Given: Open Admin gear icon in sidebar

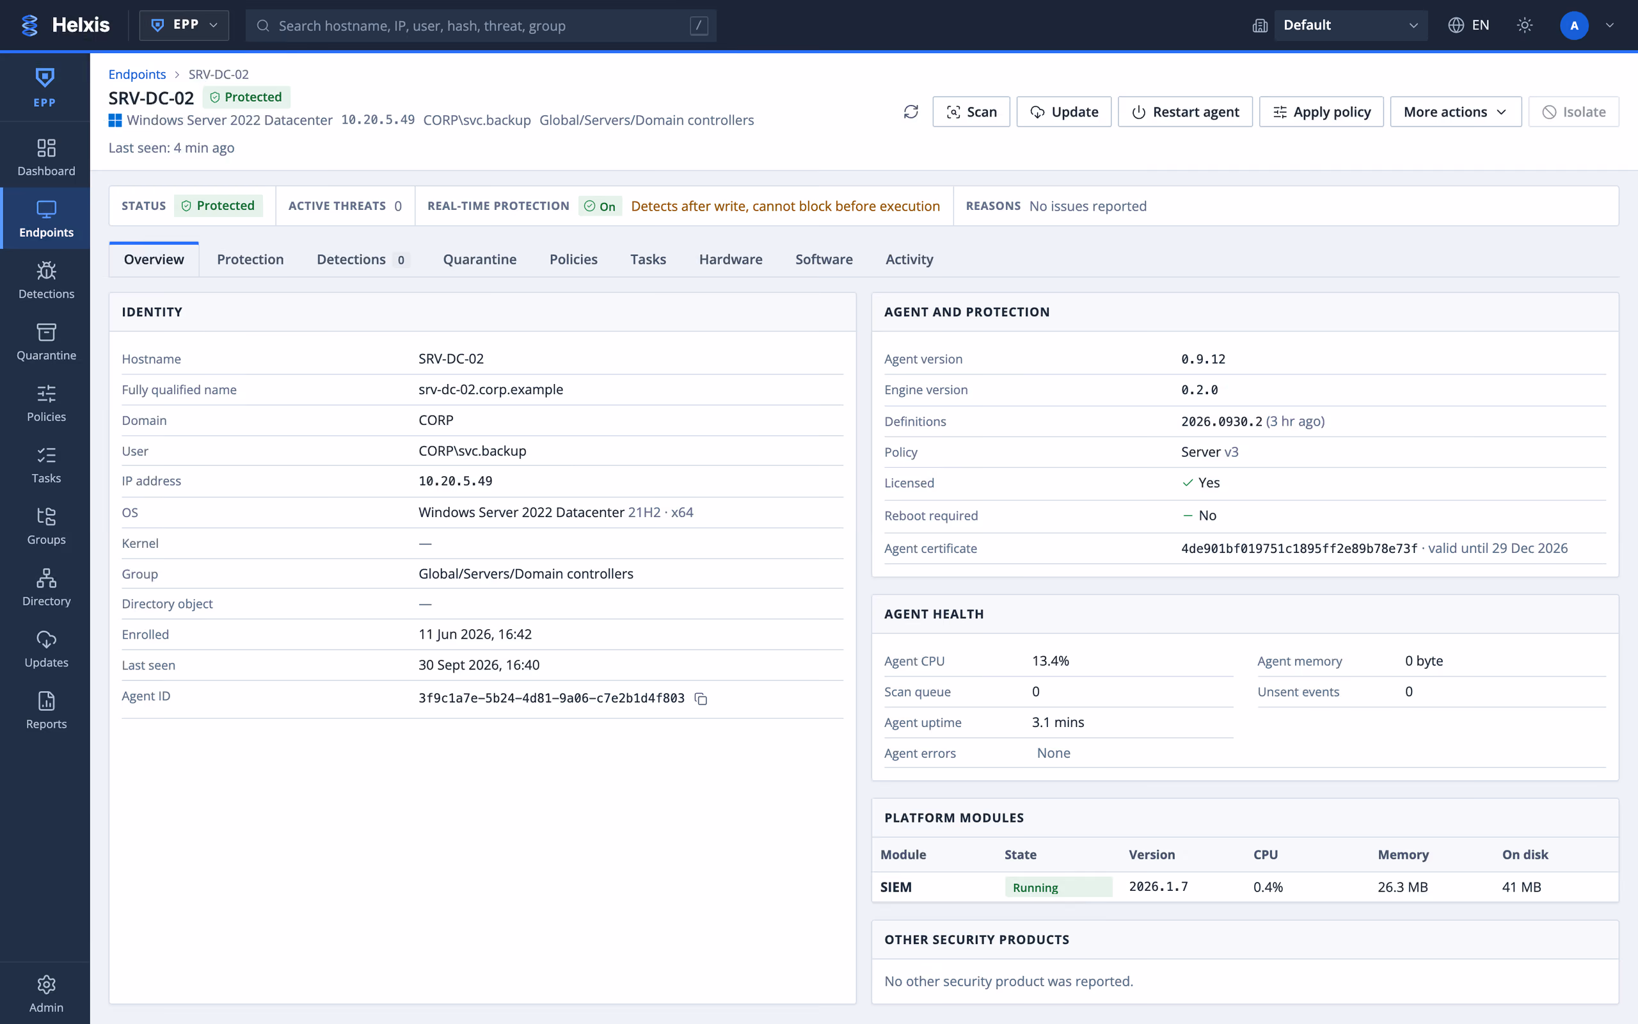Looking at the screenshot, I should coord(46,985).
